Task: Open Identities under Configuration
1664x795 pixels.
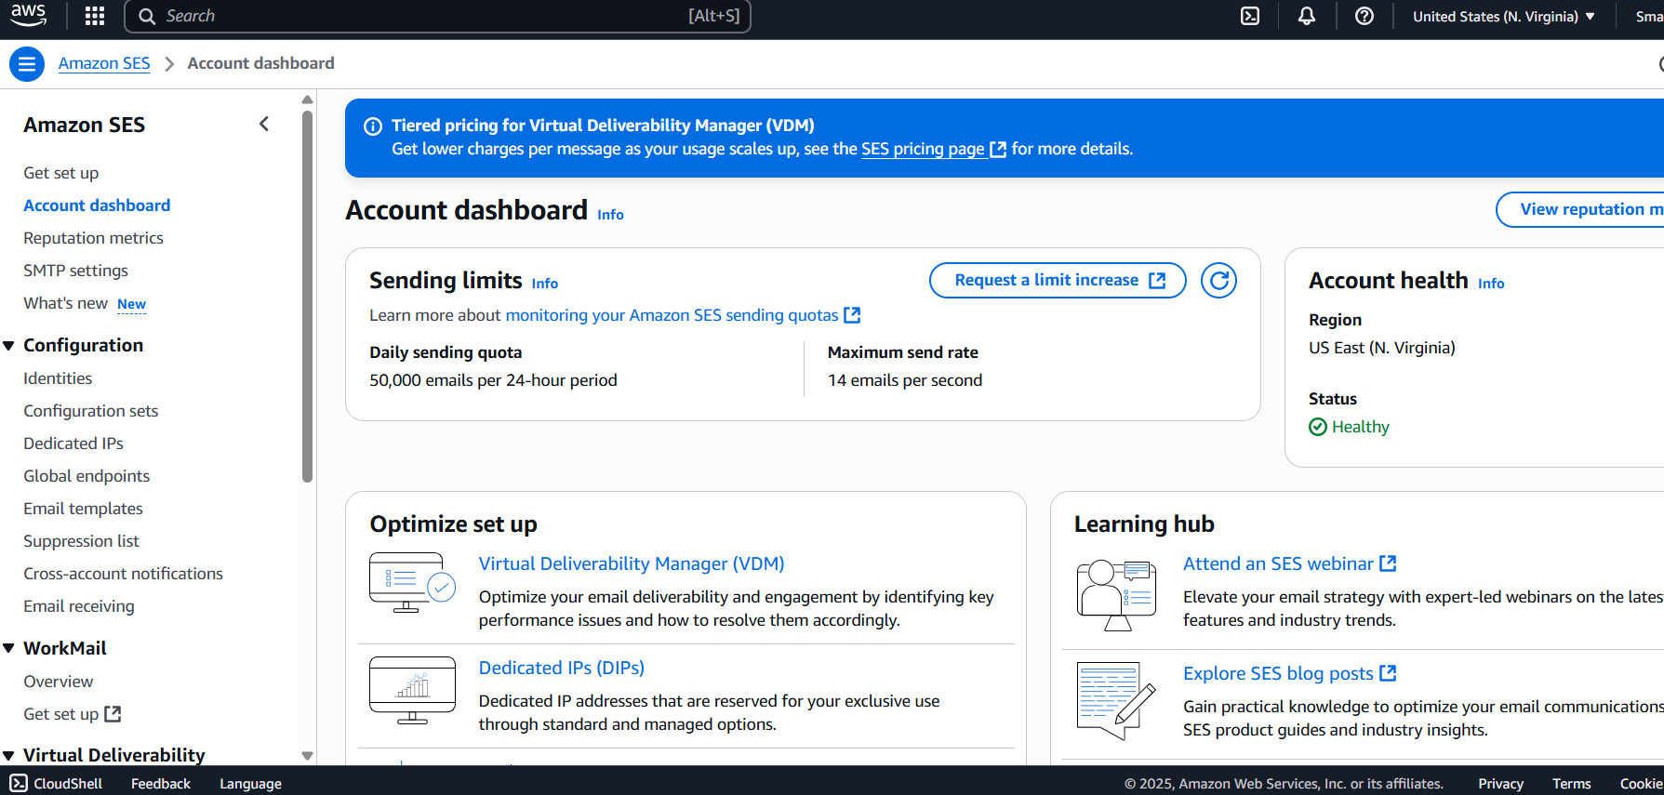Action: 58,378
